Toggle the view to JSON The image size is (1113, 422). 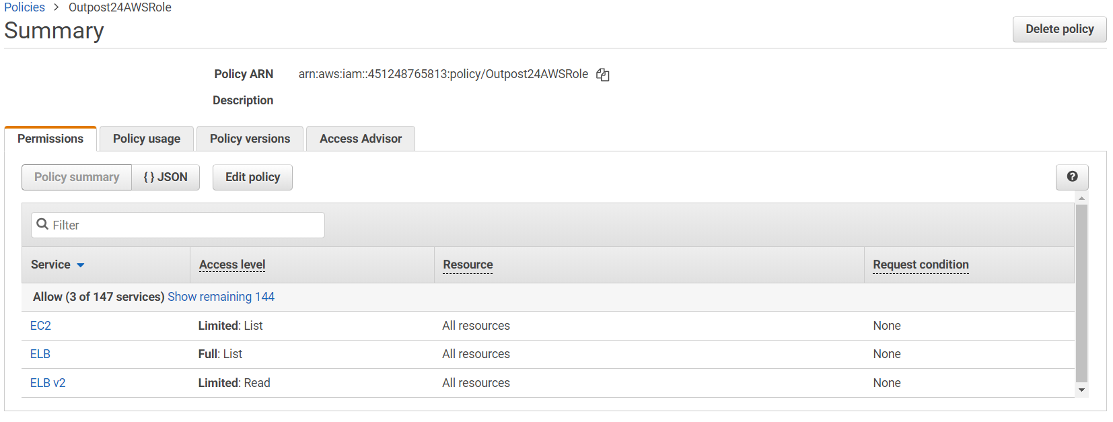pos(166,177)
